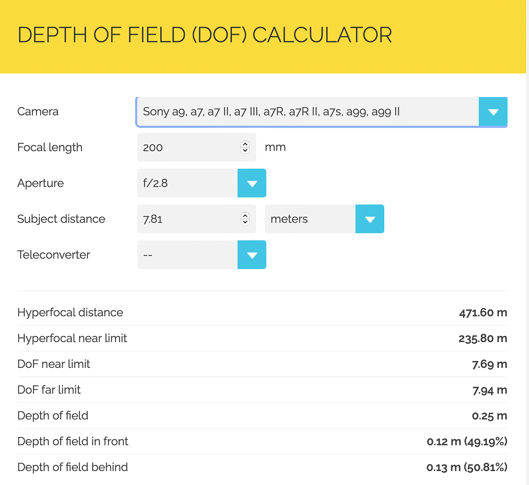Click the DoF near limit value 7.69 m
Image resolution: width=529 pixels, height=485 pixels.
click(x=490, y=364)
